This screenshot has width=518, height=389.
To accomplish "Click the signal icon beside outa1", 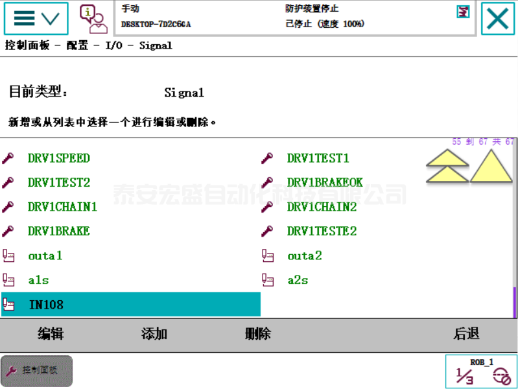I will pyautogui.click(x=8, y=255).
